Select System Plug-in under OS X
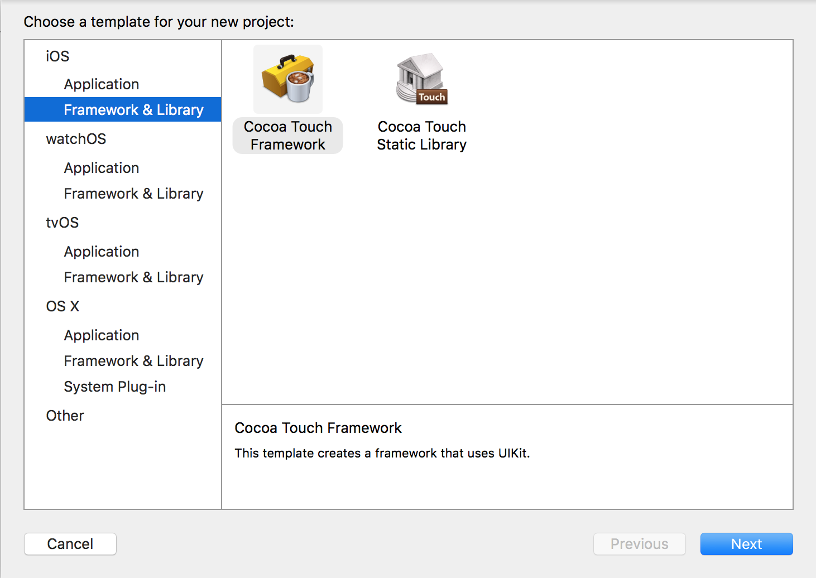The image size is (816, 578). (114, 387)
